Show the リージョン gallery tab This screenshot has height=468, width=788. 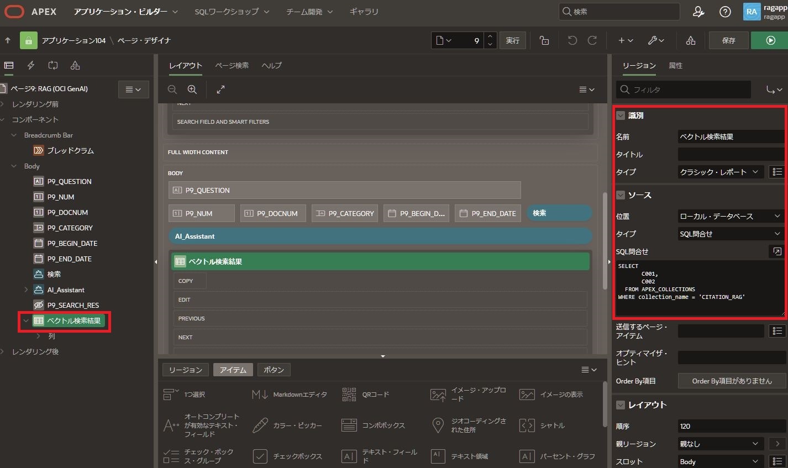[186, 370]
